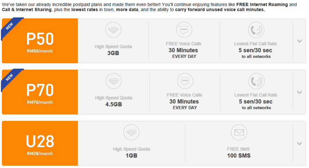Click P70's 5 sen/30 sec call rate
This screenshot has width=309, height=168.
pyautogui.click(x=256, y=102)
